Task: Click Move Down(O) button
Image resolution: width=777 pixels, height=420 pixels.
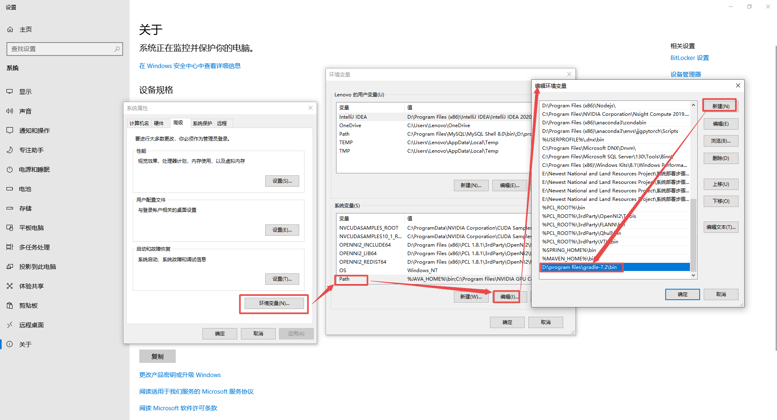Action: [721, 201]
